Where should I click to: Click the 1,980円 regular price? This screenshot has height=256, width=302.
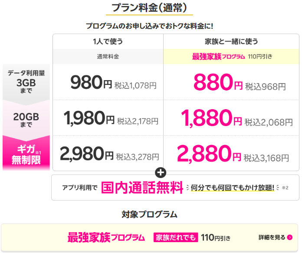tap(89, 118)
